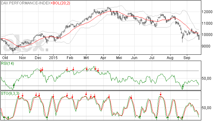Select the Okt month label
This screenshot has height=121, width=216.
point(5,58)
